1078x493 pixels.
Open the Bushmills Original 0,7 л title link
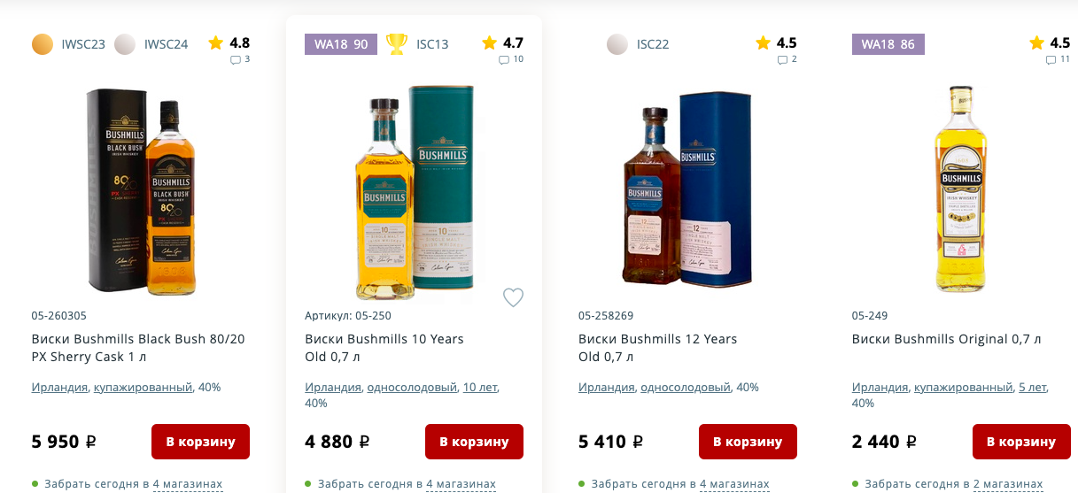pos(946,339)
